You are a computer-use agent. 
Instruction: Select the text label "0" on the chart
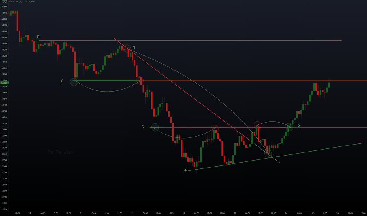pyautogui.click(x=38, y=37)
